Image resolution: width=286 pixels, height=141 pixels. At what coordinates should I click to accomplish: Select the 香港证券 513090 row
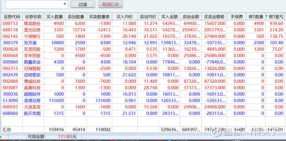point(143,100)
